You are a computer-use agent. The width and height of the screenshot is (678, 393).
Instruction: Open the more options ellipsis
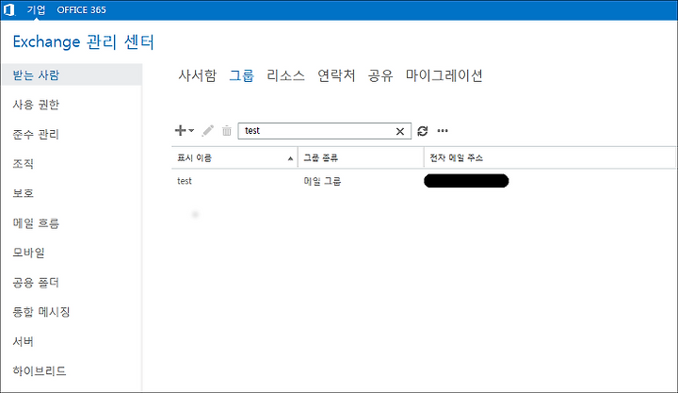pyautogui.click(x=443, y=131)
